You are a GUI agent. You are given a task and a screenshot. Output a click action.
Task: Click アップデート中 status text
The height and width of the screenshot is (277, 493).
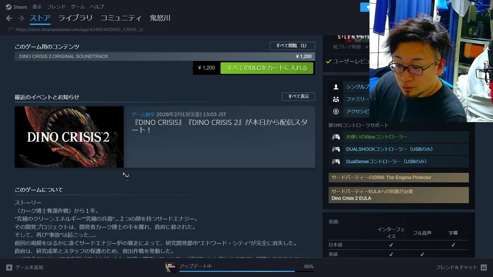[196, 267]
